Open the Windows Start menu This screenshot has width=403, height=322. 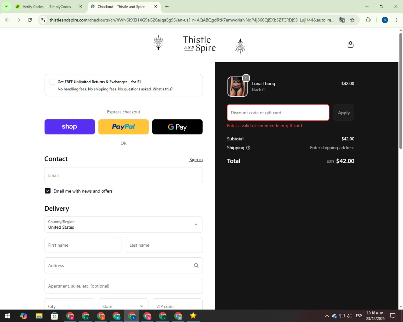click(8, 316)
